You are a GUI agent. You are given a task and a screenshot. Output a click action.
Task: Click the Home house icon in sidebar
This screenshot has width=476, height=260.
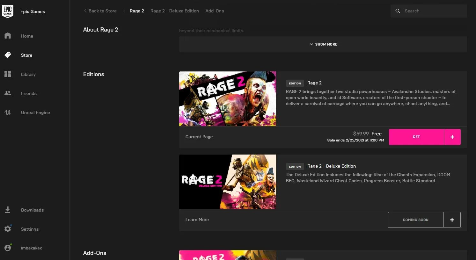click(8, 36)
